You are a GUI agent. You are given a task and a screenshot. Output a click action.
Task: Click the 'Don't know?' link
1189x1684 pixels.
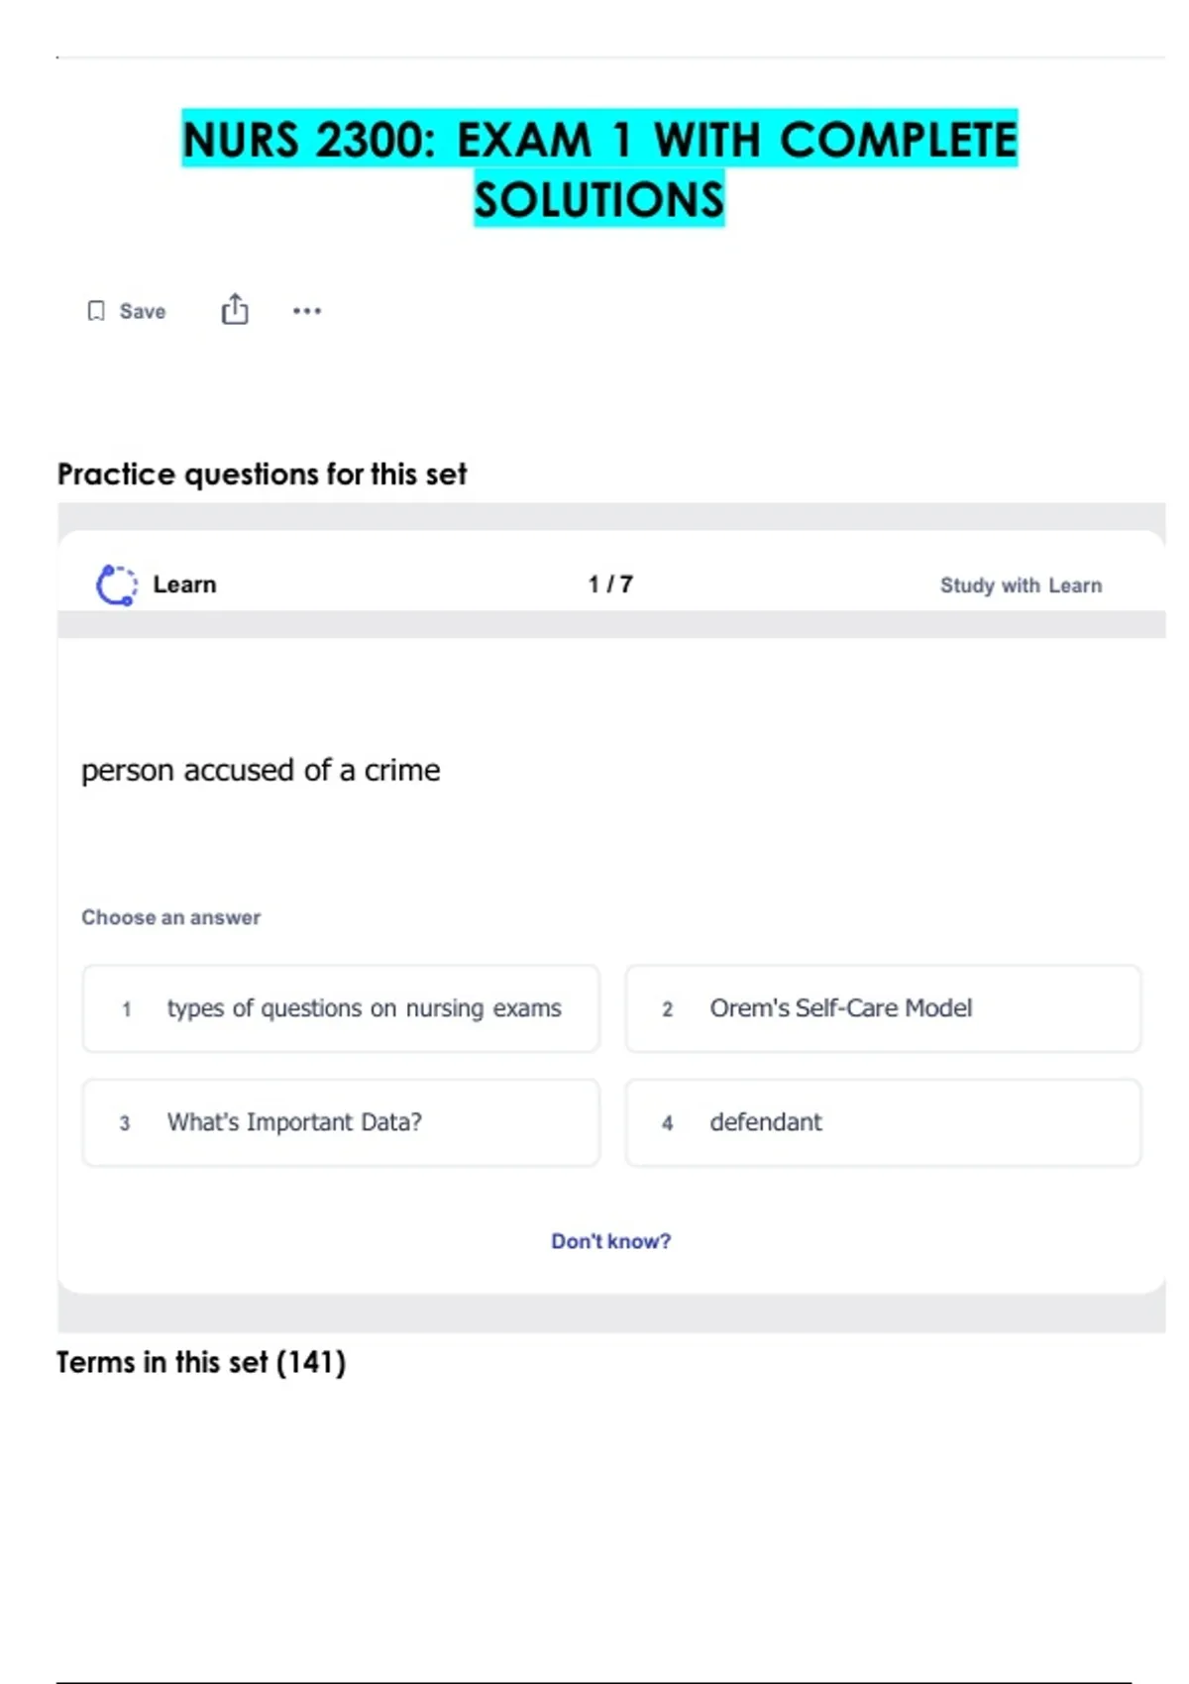pos(610,1241)
